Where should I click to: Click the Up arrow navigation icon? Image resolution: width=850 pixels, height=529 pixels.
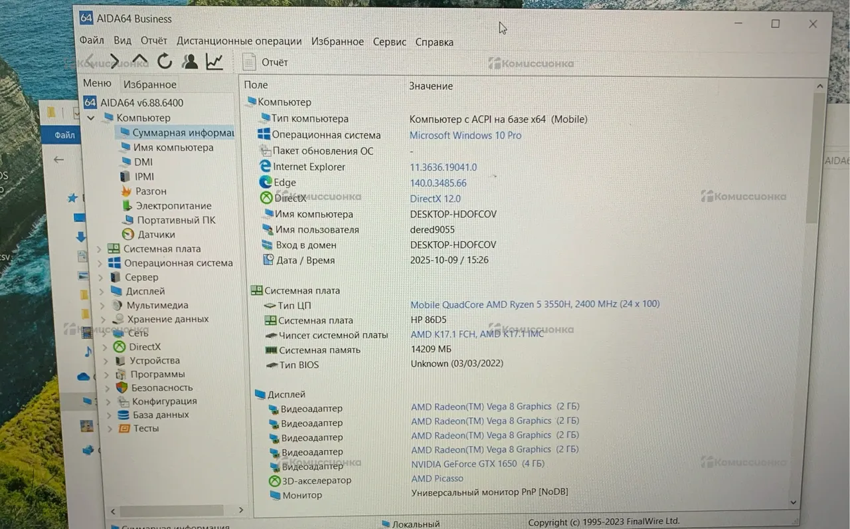[140, 61]
